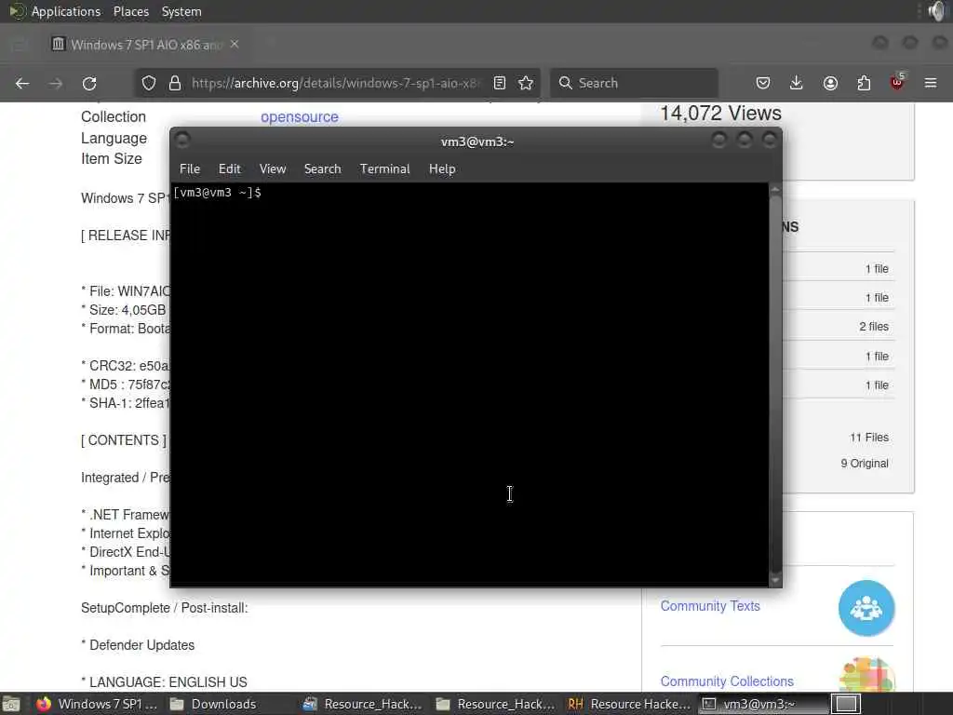
Task: Open the terminal Search menu
Action: pos(322,169)
